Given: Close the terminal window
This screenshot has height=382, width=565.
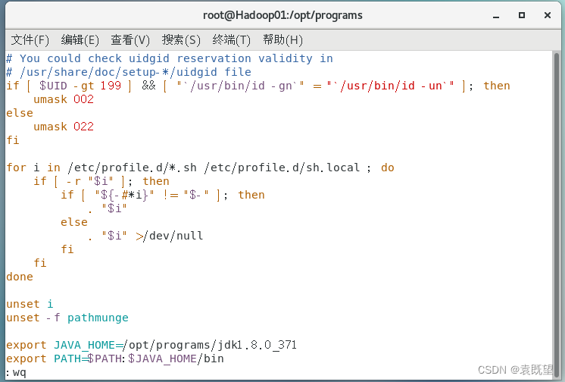Looking at the screenshot, I should click(548, 15).
